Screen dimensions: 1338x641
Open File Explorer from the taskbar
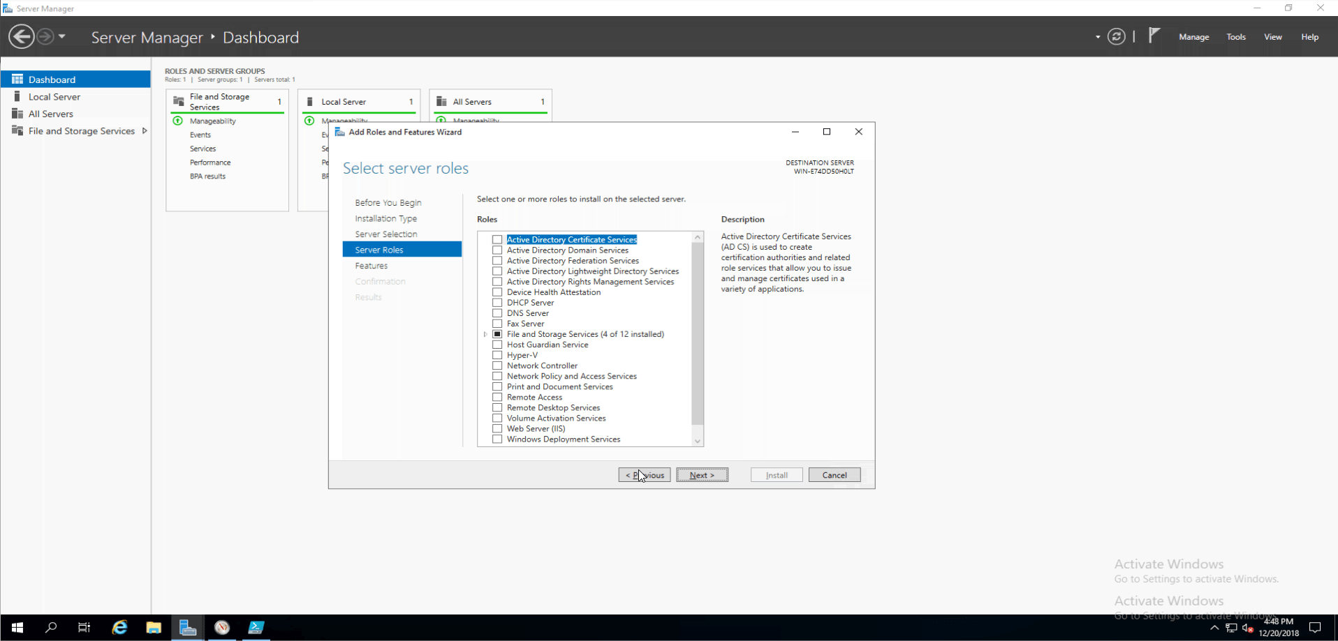[154, 628]
